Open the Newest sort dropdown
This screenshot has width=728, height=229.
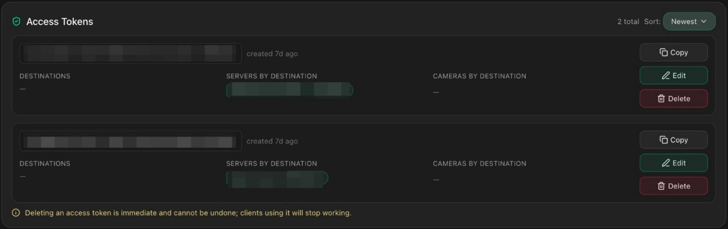[689, 21]
